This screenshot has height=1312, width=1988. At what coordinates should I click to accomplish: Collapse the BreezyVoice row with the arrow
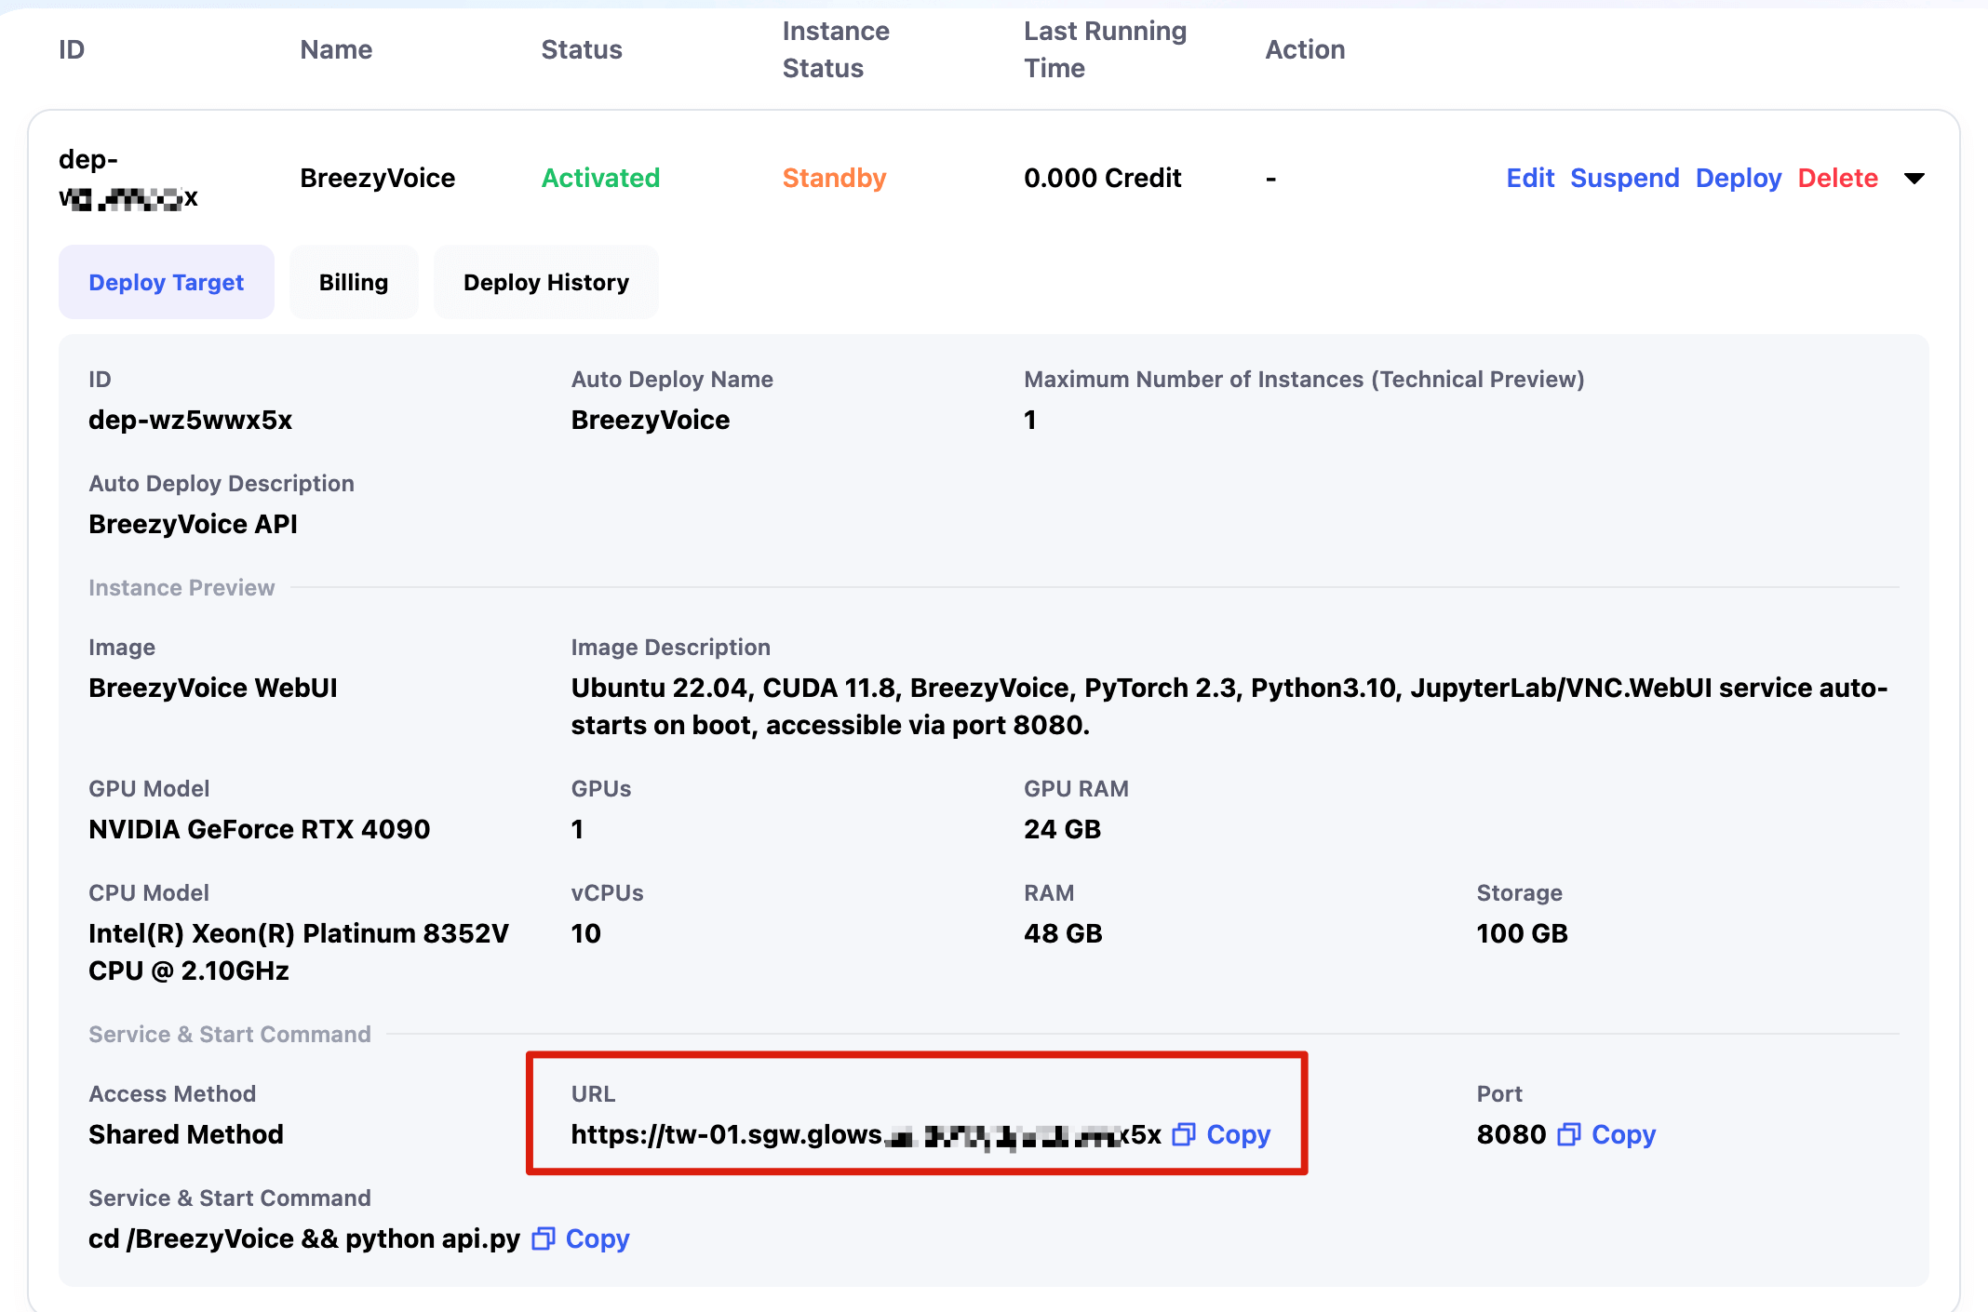pyautogui.click(x=1914, y=178)
